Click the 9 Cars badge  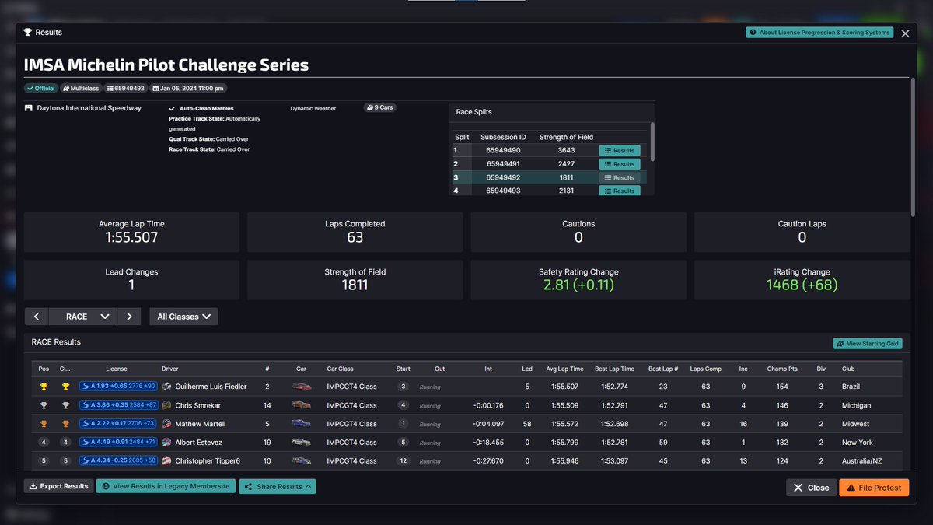(379, 107)
